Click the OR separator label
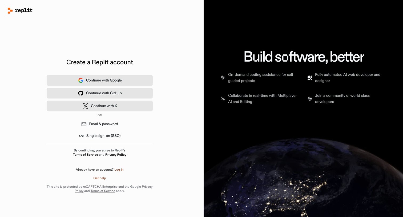 [x=100, y=115]
